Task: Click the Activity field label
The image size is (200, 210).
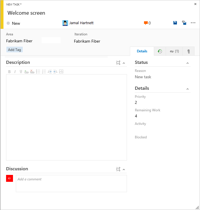Action: 140,124
